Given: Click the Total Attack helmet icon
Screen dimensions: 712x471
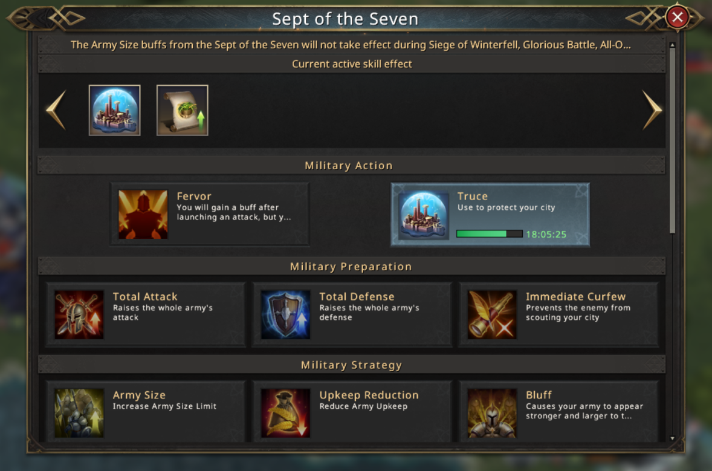Looking at the screenshot, I should tap(79, 314).
